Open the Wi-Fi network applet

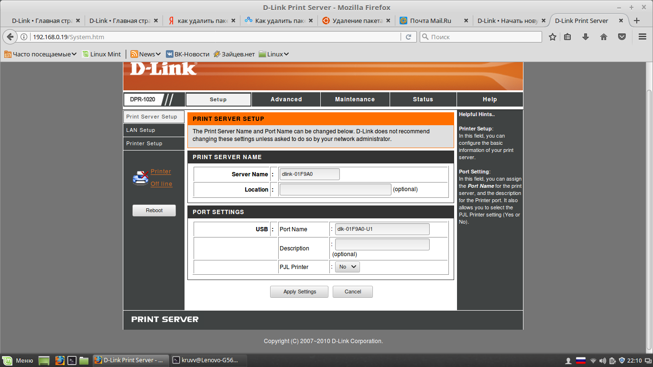(593, 360)
